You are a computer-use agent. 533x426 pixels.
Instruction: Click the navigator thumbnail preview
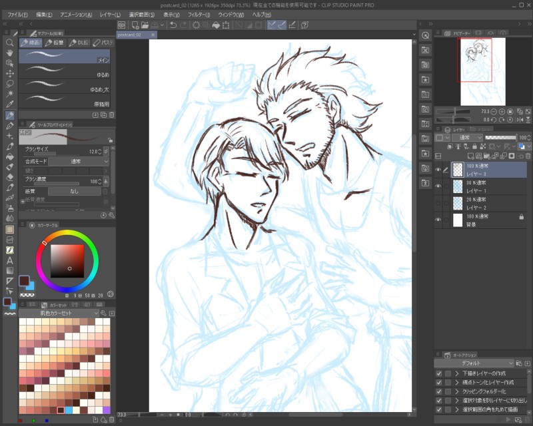(482, 71)
